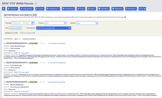Open the Проверки tab

[x=104, y=8]
